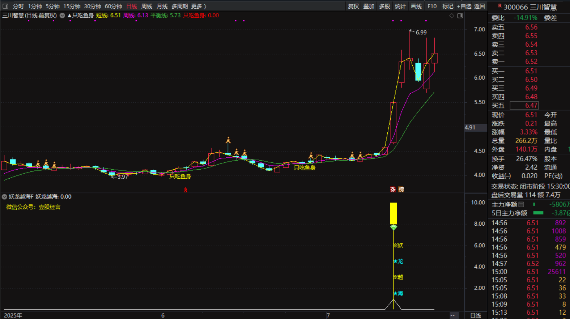Image resolution: width=570 pixels, height=319 pixels.
Task: Expand main chart indicator dropdown beside 三川智慧
Action: [62, 16]
